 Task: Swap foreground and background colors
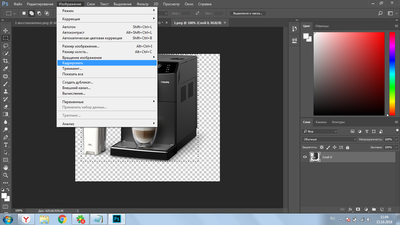point(8,190)
